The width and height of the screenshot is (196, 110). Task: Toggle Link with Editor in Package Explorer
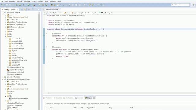[25, 9]
